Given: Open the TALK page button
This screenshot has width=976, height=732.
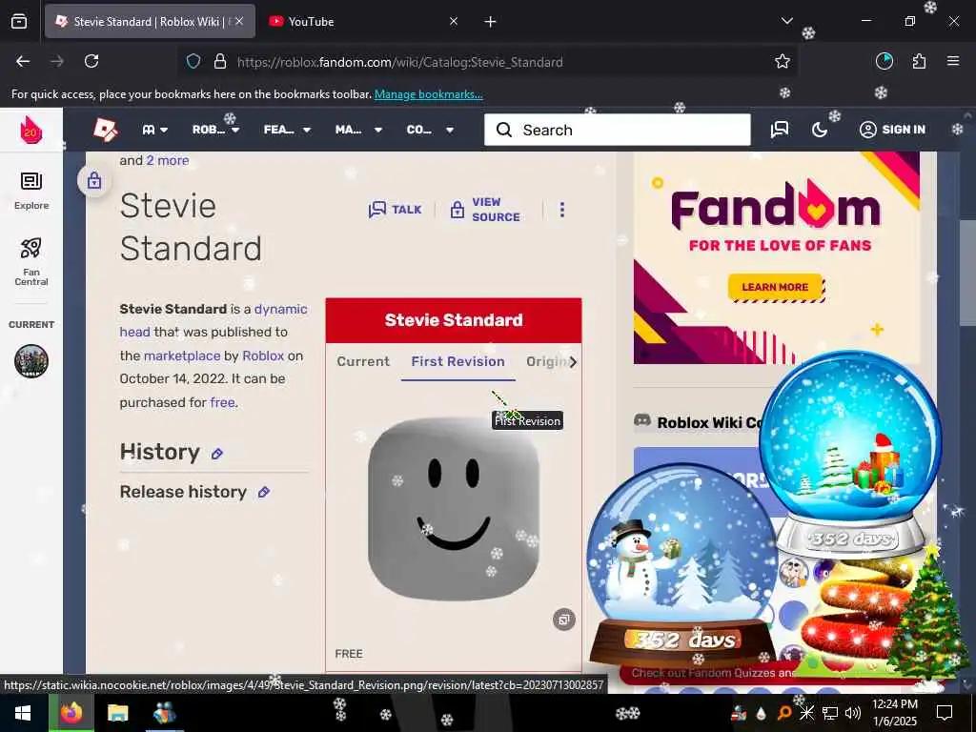Looking at the screenshot, I should click(395, 209).
